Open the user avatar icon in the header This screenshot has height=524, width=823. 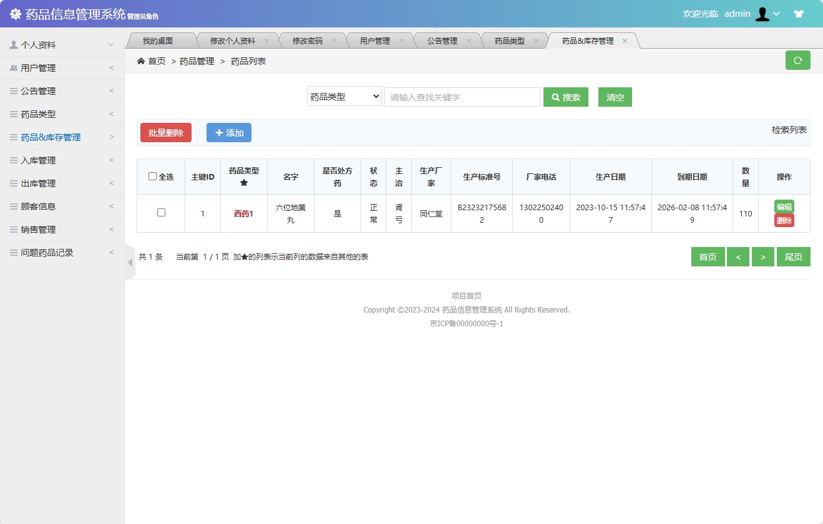762,14
